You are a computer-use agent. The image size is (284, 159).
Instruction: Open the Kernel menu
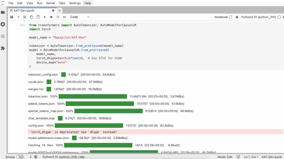51,3
